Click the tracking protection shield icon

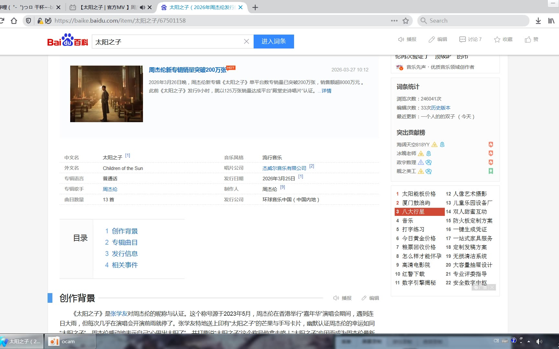coord(28,21)
